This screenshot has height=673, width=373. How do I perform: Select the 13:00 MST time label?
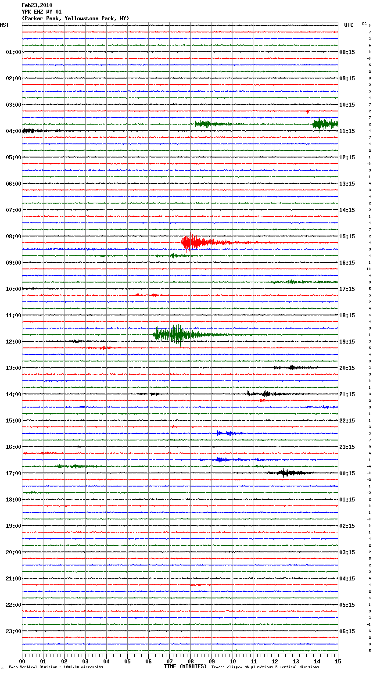coord(13,368)
